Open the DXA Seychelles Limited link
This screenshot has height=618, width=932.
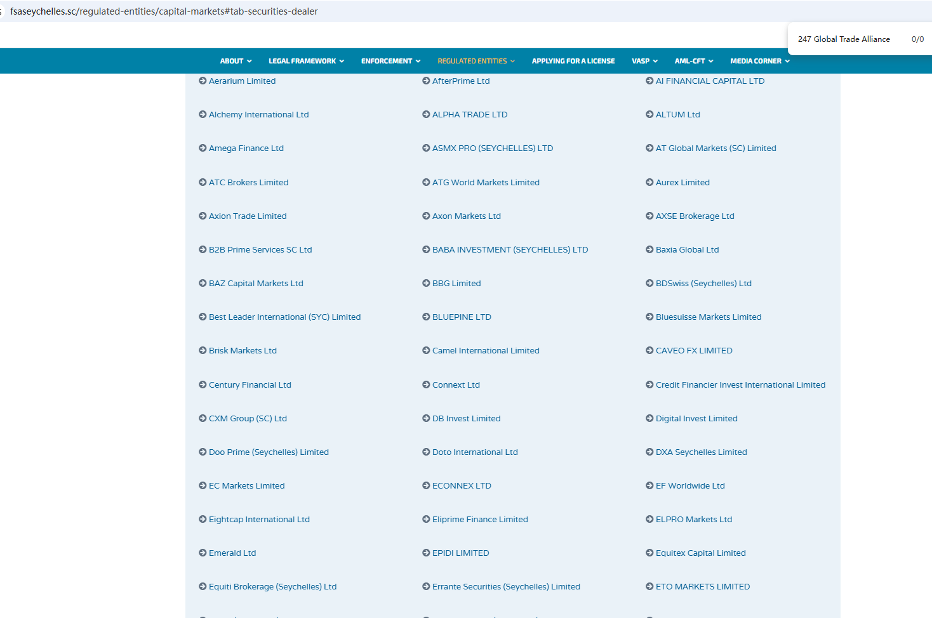pyautogui.click(x=702, y=452)
